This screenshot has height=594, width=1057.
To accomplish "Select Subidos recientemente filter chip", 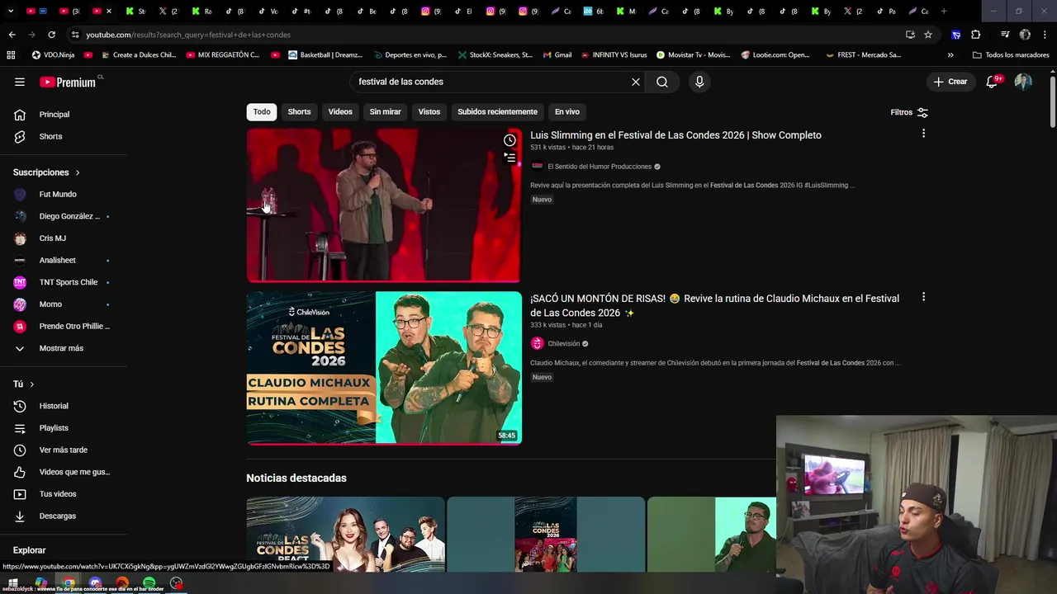I will tap(497, 111).
